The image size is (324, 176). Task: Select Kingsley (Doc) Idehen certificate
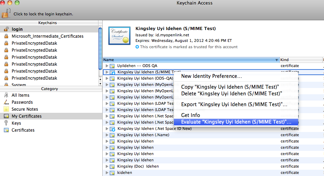138,166
